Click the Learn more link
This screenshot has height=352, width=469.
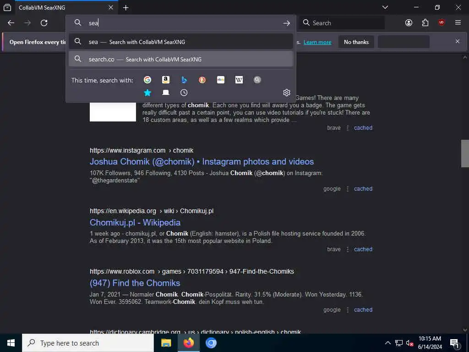[x=317, y=42]
